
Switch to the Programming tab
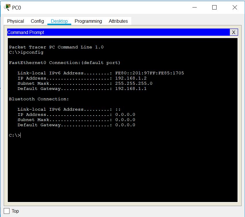click(x=88, y=21)
